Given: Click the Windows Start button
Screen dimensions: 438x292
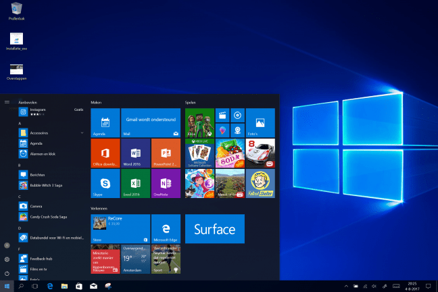Looking at the screenshot, I should [x=7, y=286].
